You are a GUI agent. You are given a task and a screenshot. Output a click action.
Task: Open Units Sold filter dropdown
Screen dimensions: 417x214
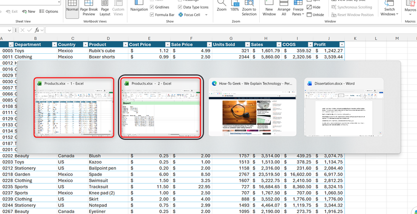(248, 45)
